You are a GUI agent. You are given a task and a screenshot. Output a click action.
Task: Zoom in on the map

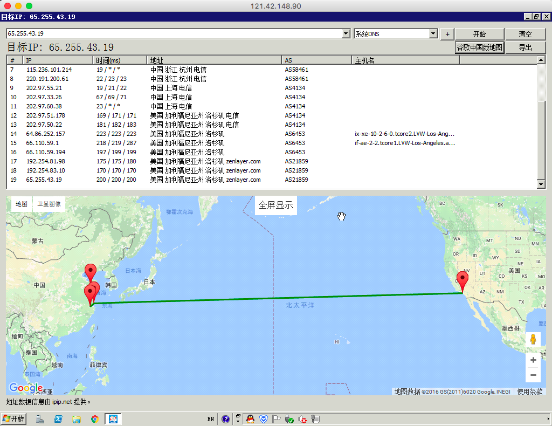pos(533,360)
